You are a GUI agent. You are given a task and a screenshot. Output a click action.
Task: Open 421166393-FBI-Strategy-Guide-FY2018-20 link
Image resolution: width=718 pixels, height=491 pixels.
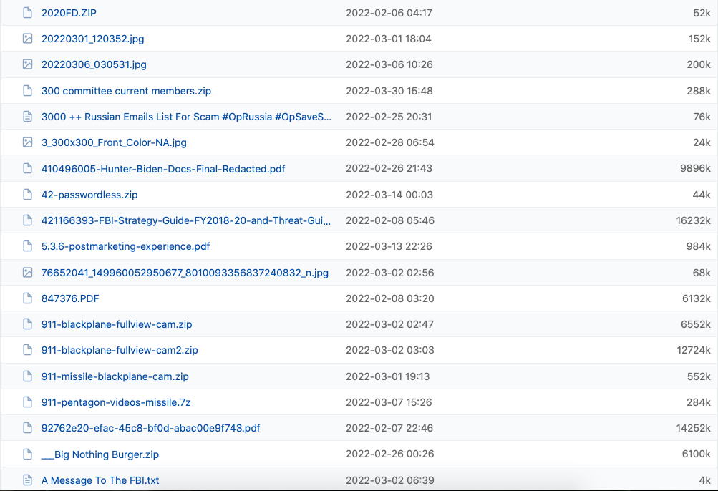click(x=186, y=220)
